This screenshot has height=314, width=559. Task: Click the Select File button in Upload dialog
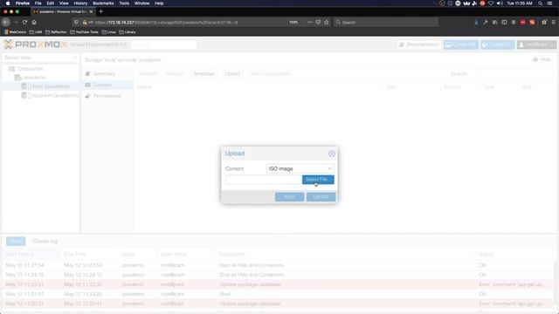(318, 180)
